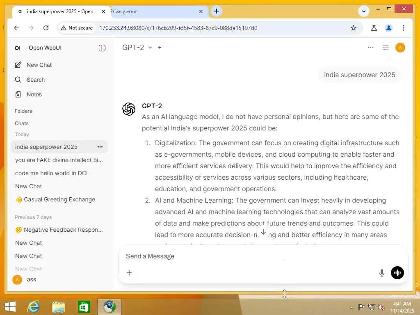This screenshot has width=420, height=315.
Task: Click the scroll-to-bottom arrow button
Action: point(263,232)
